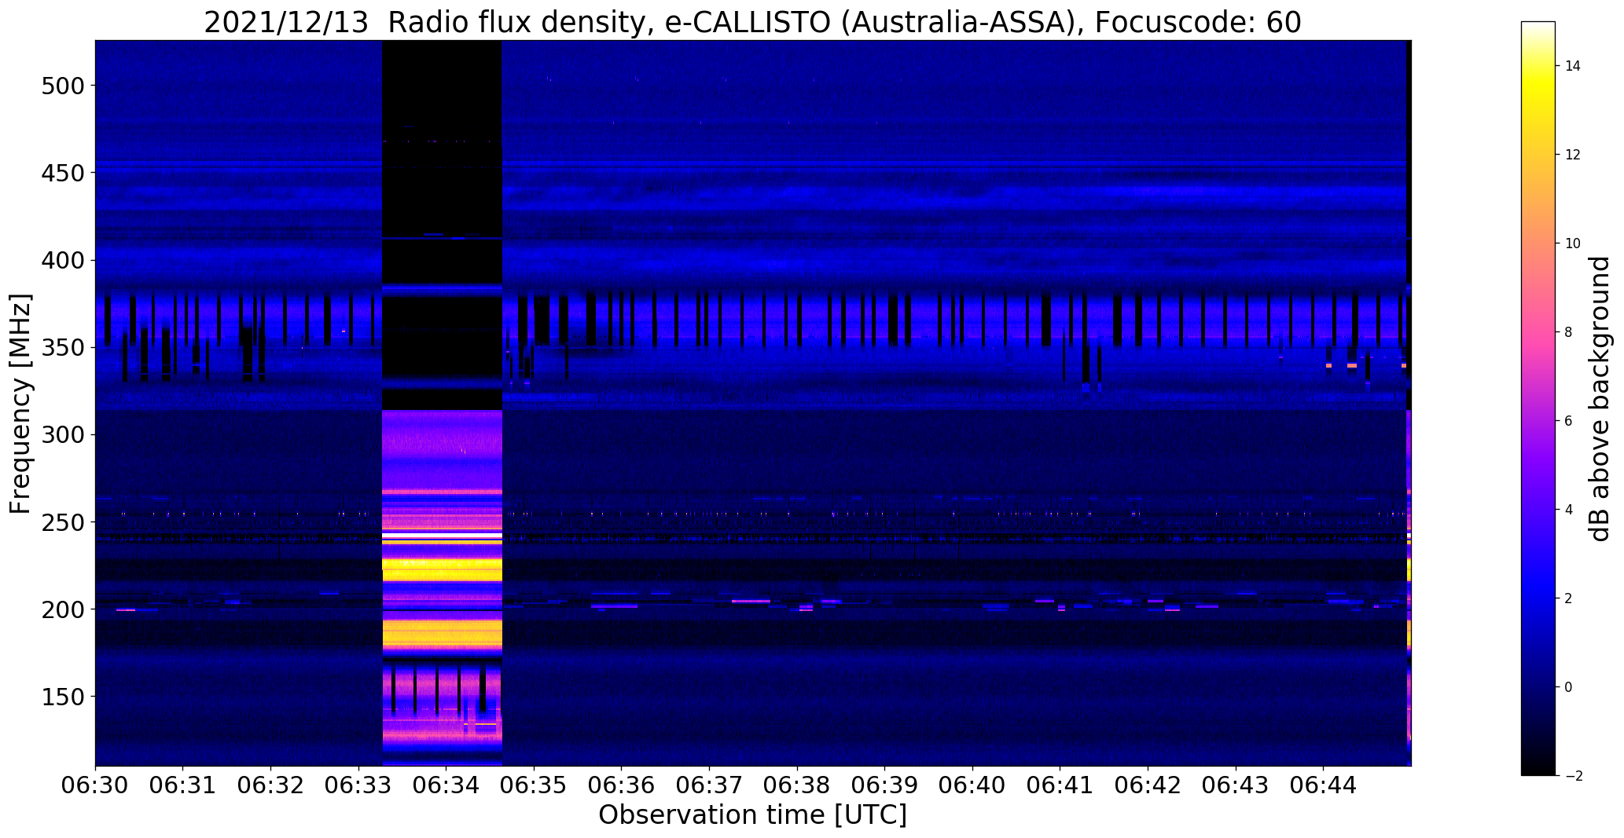
Task: Click the colorbar tick label 14
Action: [1572, 66]
